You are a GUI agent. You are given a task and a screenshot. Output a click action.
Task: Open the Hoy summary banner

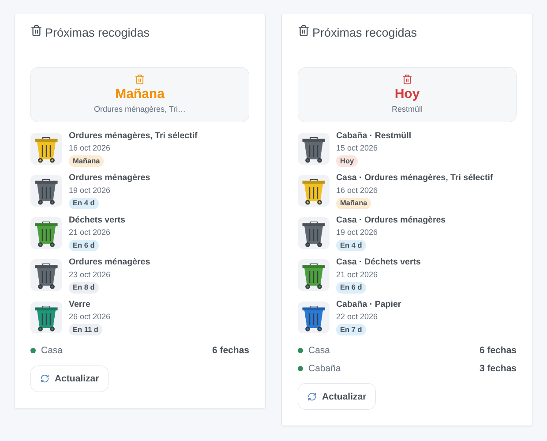click(407, 94)
